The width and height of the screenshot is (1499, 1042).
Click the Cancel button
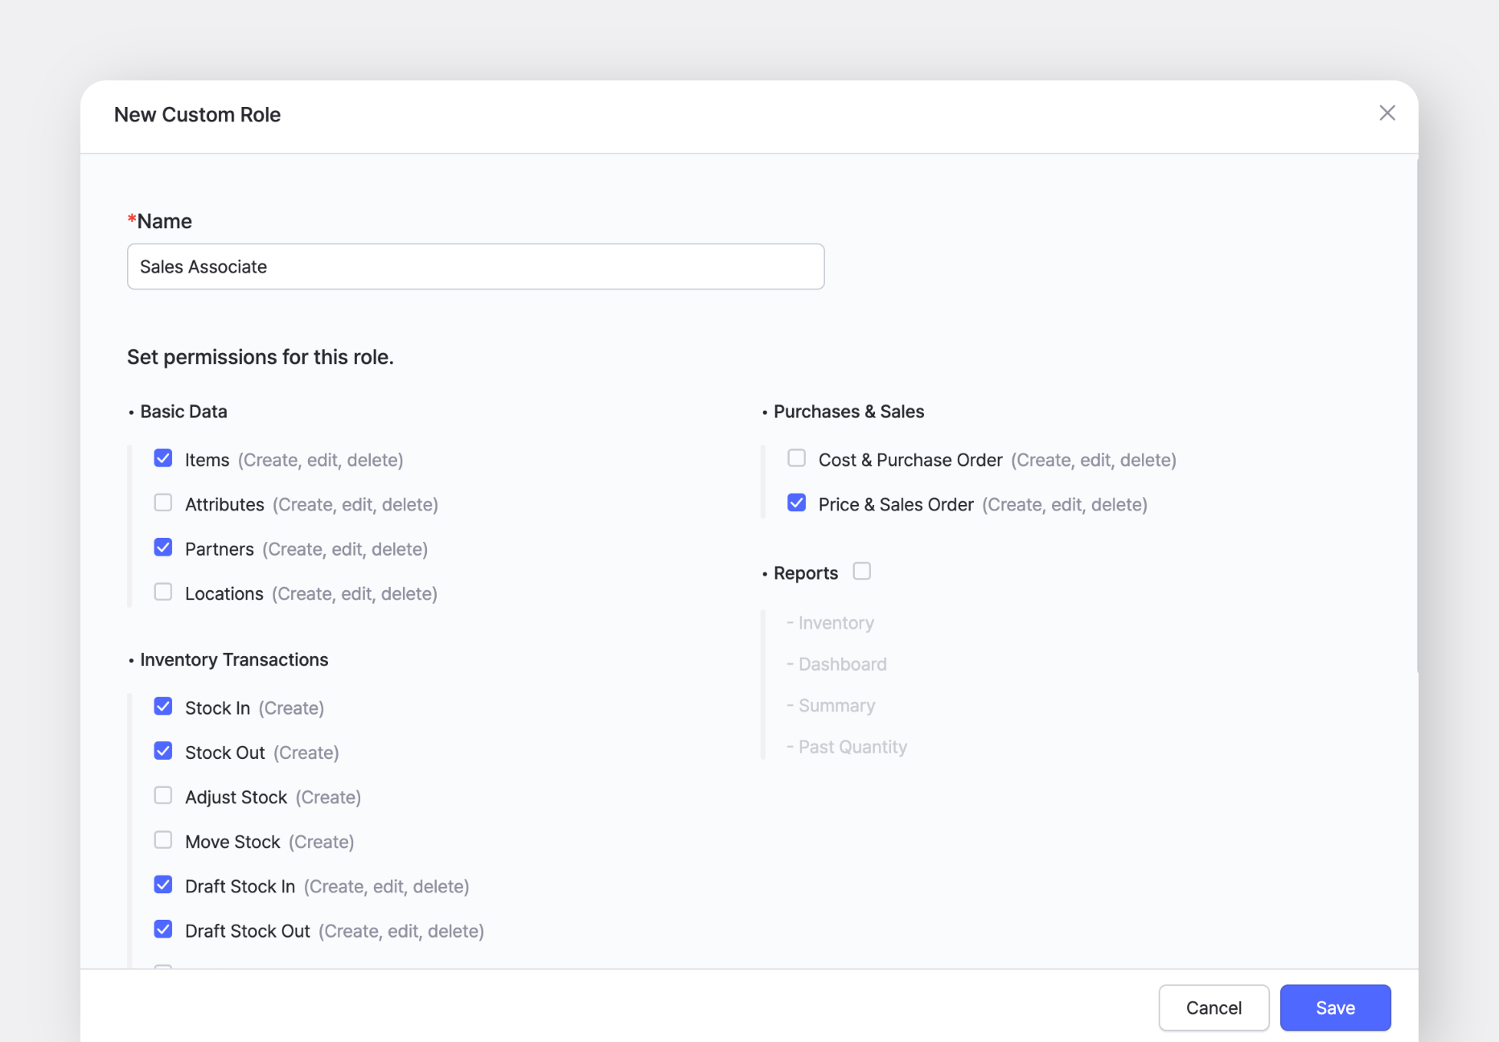1214,1007
